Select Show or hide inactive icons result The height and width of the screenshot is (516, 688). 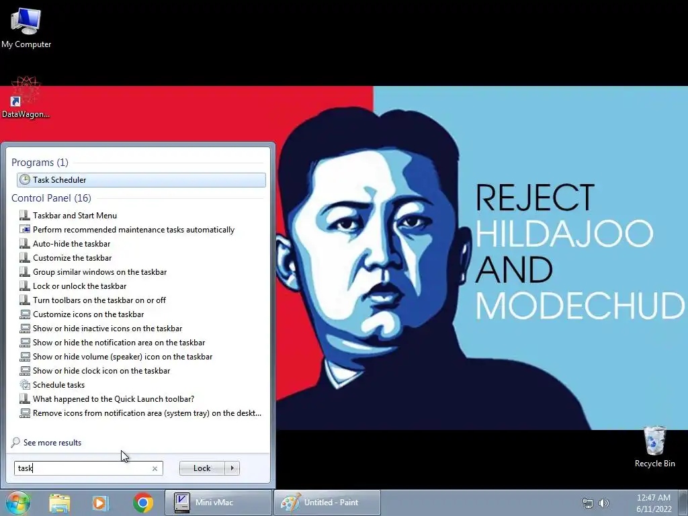[x=107, y=328]
